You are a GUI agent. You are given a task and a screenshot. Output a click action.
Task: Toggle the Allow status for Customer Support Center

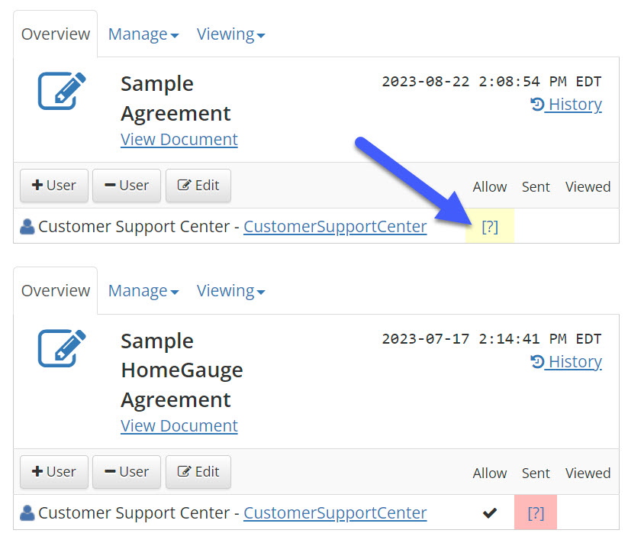tap(489, 227)
